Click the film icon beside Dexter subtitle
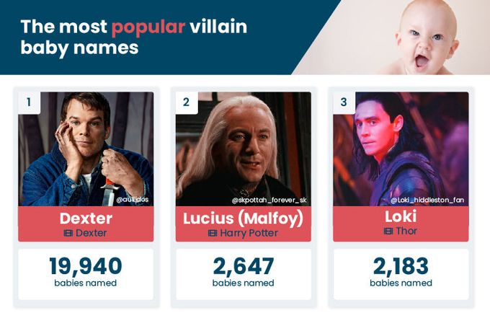The height and width of the screenshot is (326, 490). [x=68, y=233]
